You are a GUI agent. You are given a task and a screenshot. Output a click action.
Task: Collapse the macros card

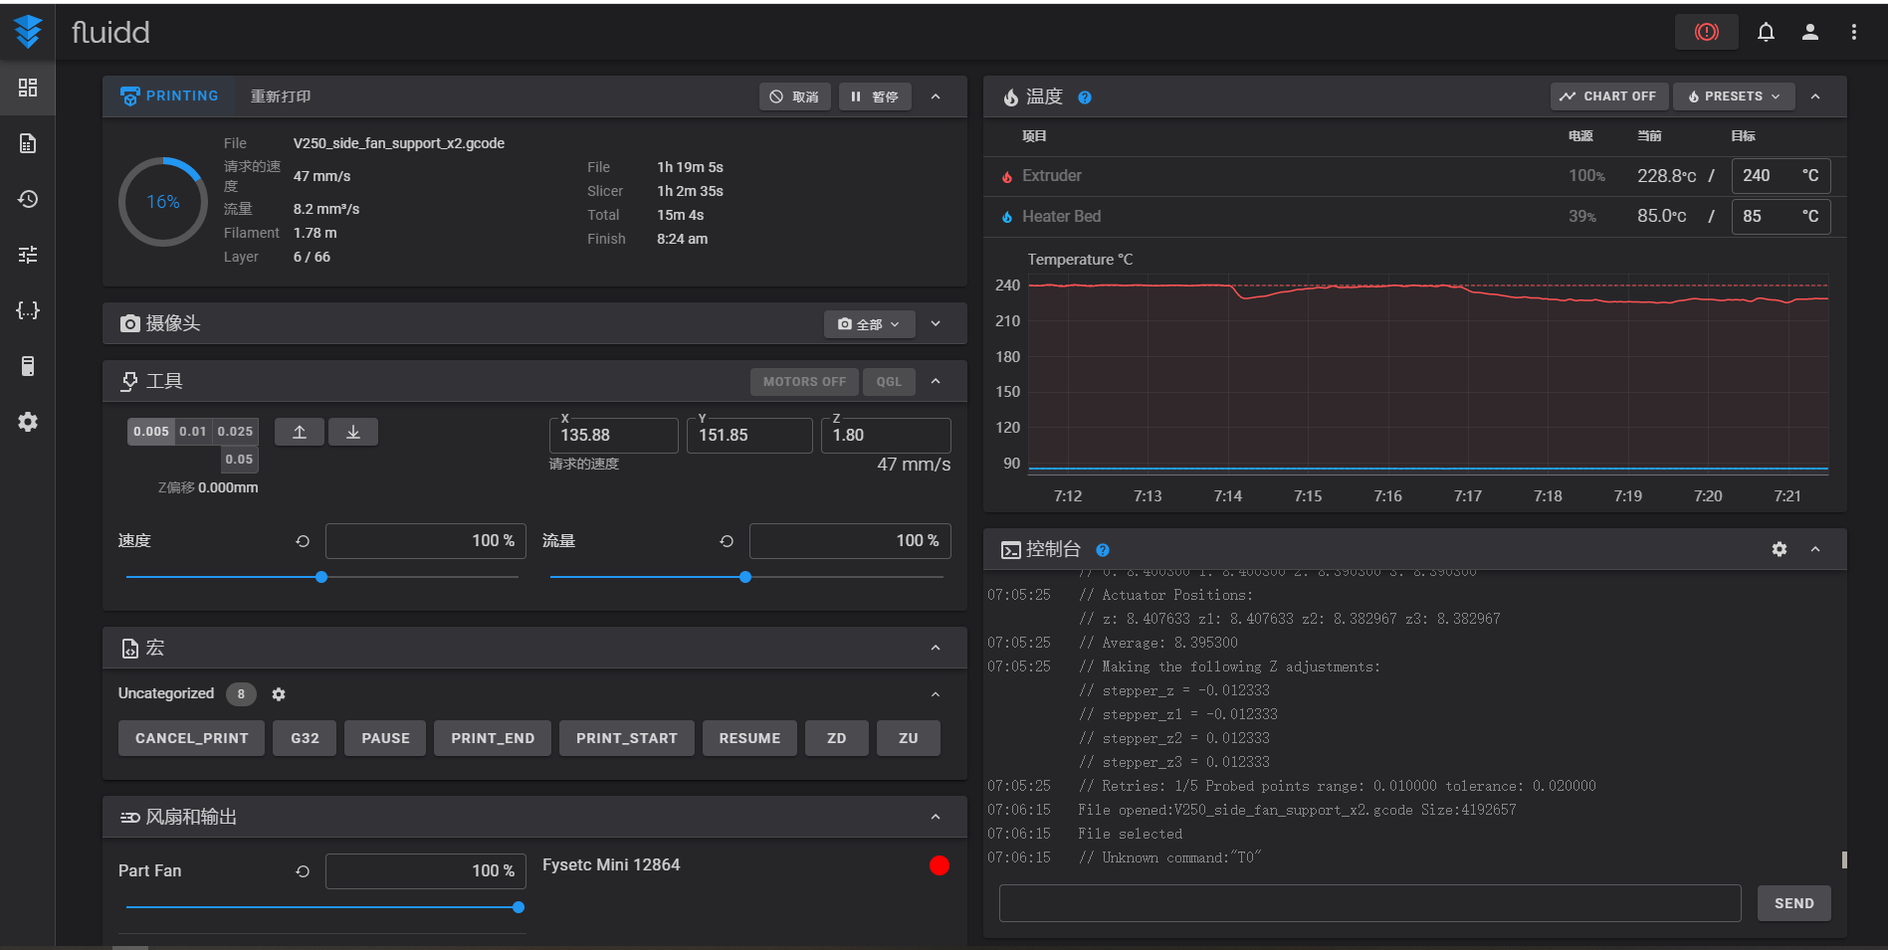[x=936, y=649]
